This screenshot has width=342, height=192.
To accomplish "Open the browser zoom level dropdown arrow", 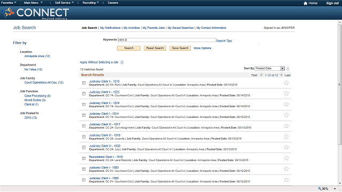I will pos(335,189).
